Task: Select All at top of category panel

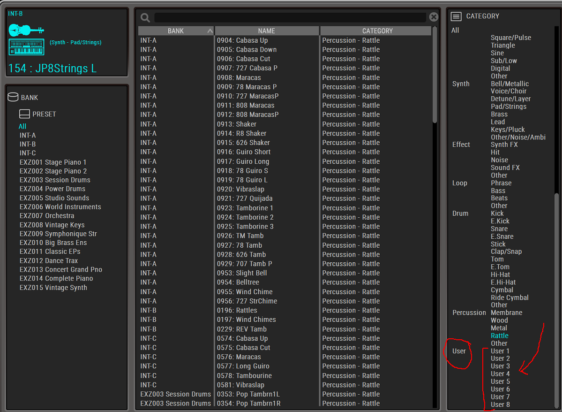Action: click(x=455, y=30)
